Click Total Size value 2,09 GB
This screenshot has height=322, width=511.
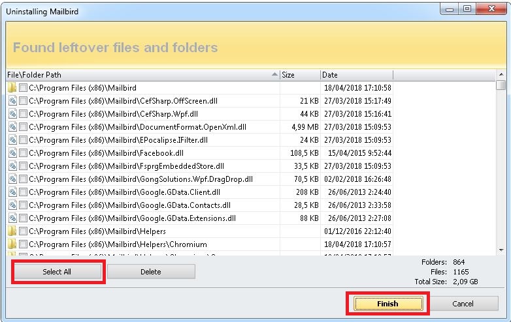pos(465,282)
